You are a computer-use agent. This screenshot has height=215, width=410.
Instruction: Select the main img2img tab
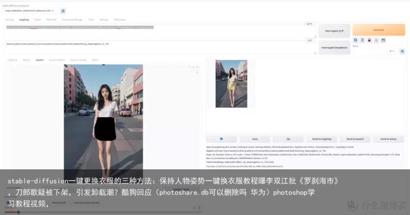tap(24, 19)
